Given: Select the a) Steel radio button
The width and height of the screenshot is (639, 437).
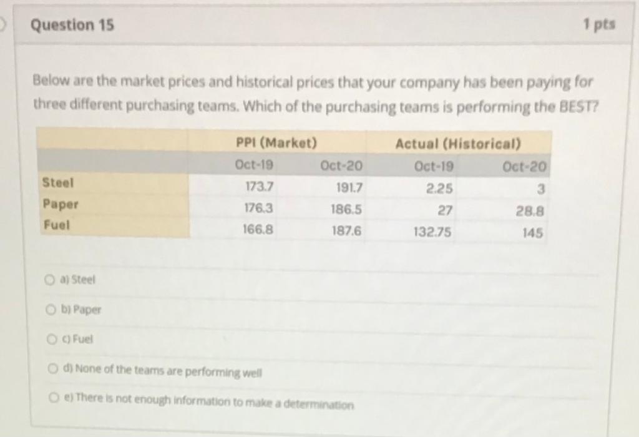Looking at the screenshot, I should pos(49,280).
